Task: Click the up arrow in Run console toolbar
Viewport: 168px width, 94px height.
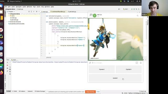Action: tap(10, 62)
